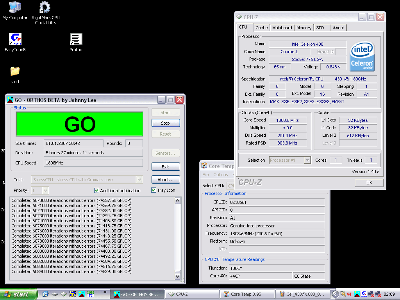Click the system clock showing 02:09
Image resolution: width=400 pixels, height=300 pixels.
pos(389,294)
